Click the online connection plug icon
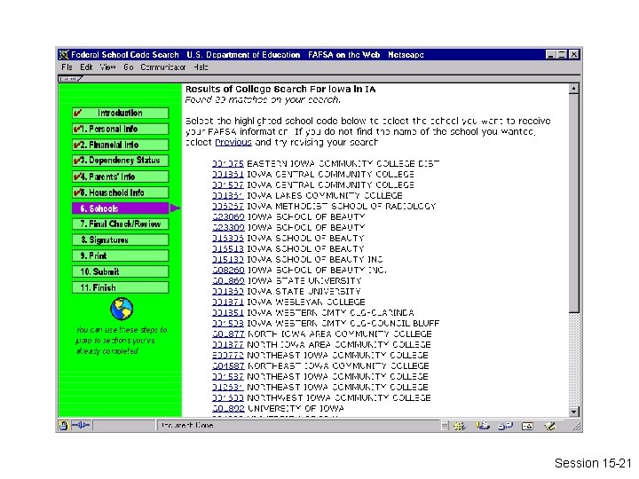 point(80,425)
